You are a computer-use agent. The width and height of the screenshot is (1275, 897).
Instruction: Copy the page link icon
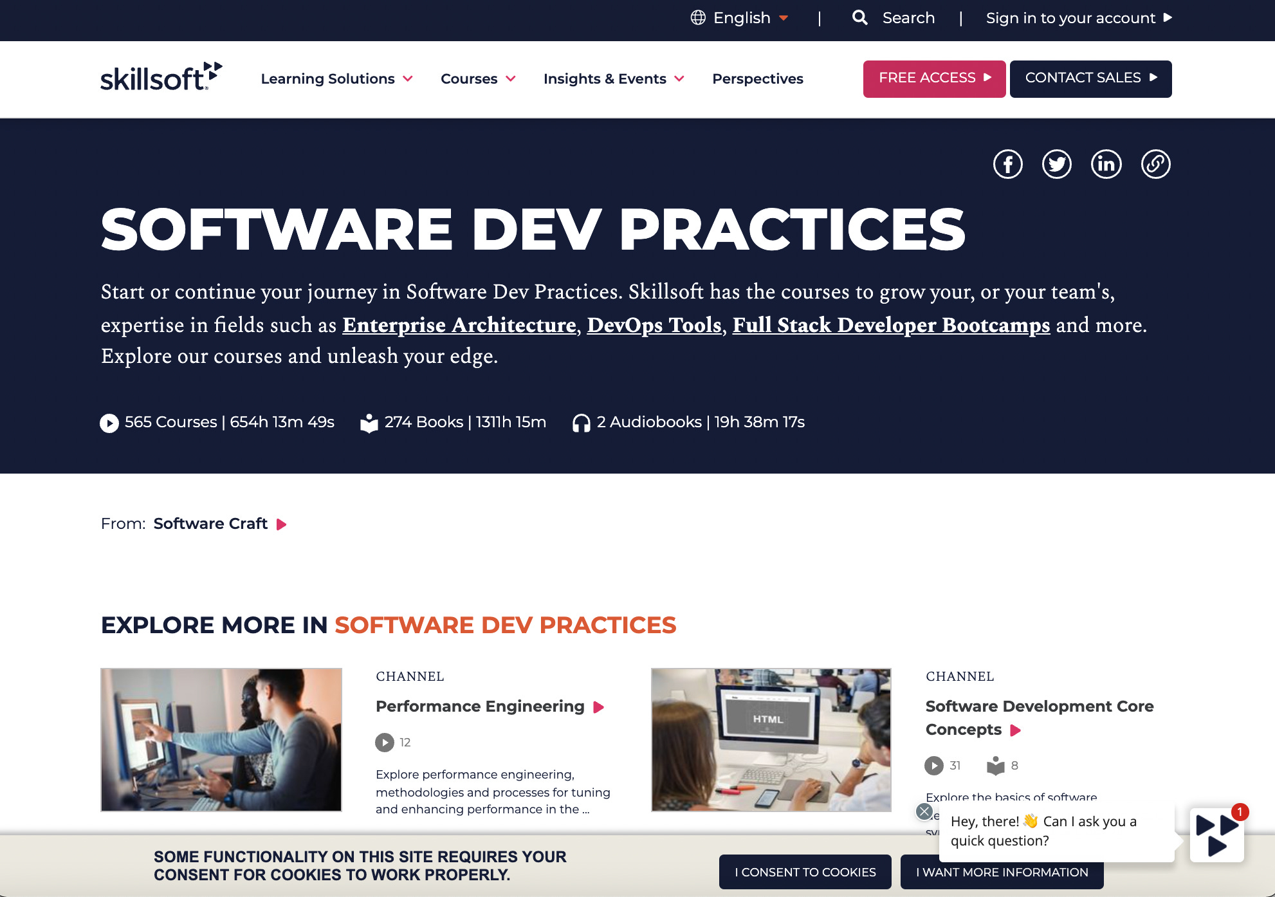1156,164
